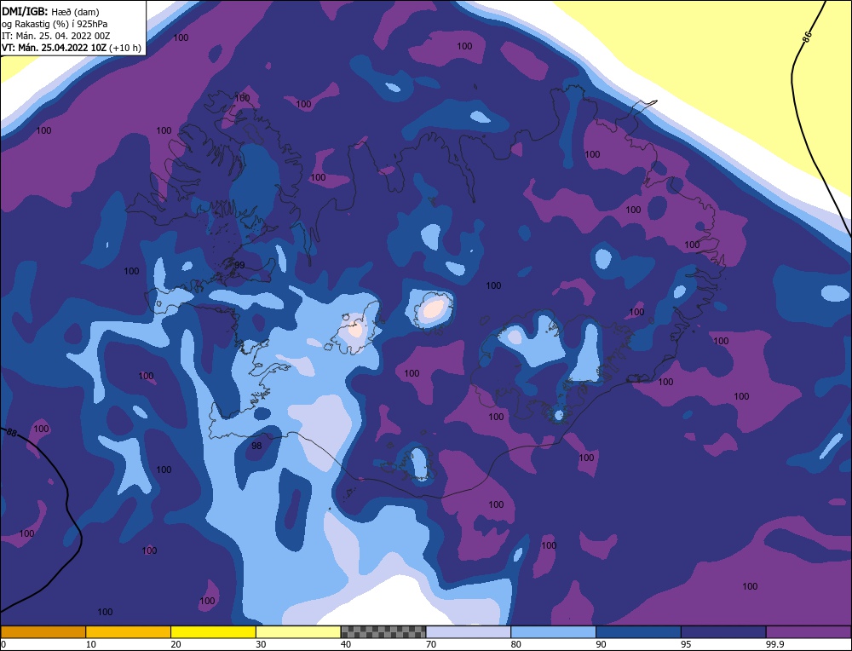This screenshot has height=651, width=852.
Task: Click the bright yellow 20–30 legend swatch
Action: (213, 632)
